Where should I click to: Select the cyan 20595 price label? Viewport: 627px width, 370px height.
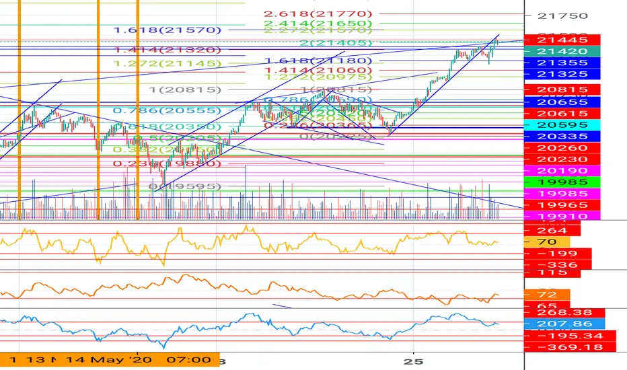562,125
